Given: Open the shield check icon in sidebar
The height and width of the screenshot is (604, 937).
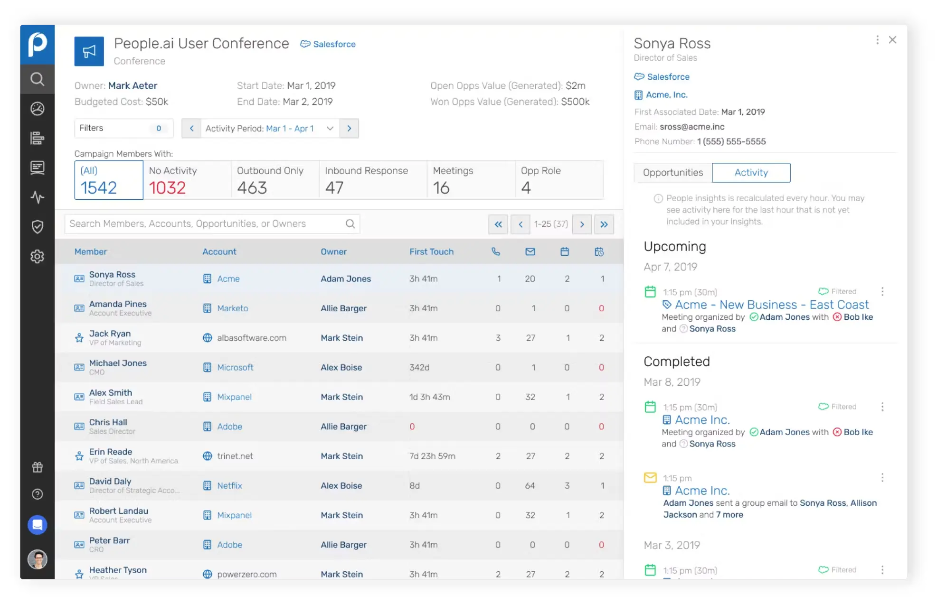Looking at the screenshot, I should pyautogui.click(x=37, y=227).
